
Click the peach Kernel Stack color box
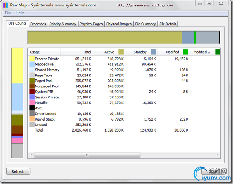32,119
